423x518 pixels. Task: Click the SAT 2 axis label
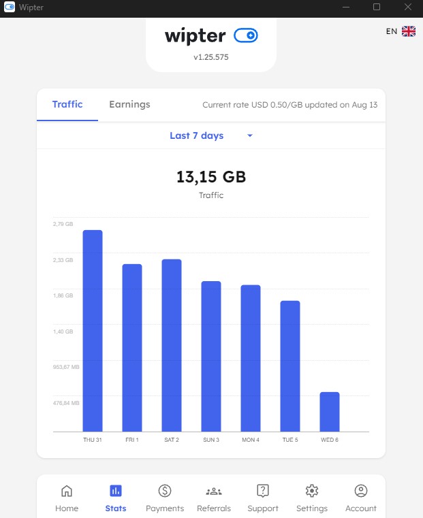[172, 440]
